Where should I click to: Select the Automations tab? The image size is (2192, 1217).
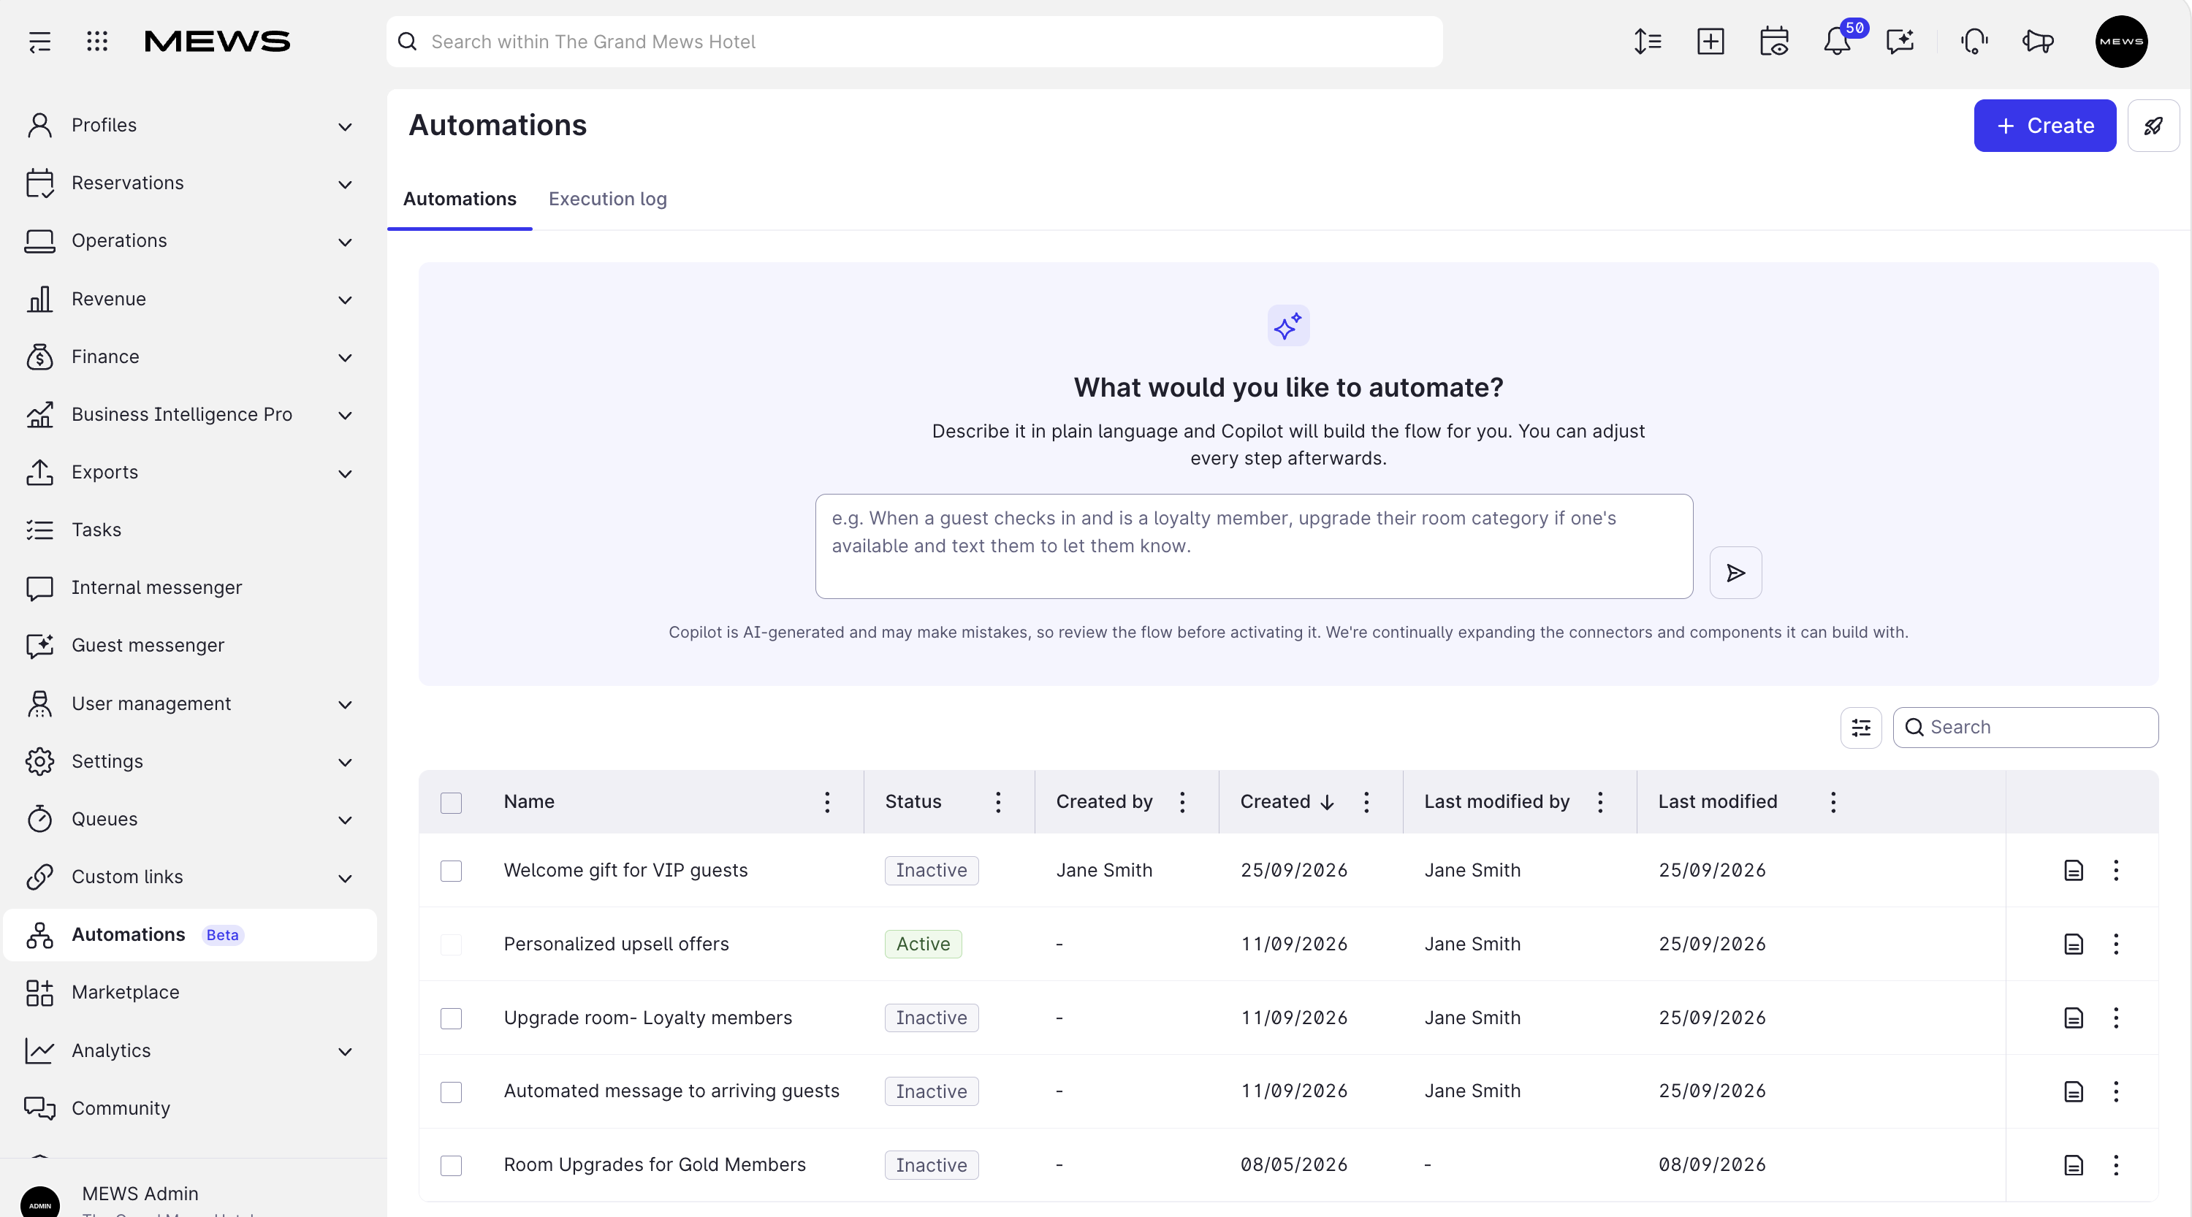pyautogui.click(x=460, y=199)
